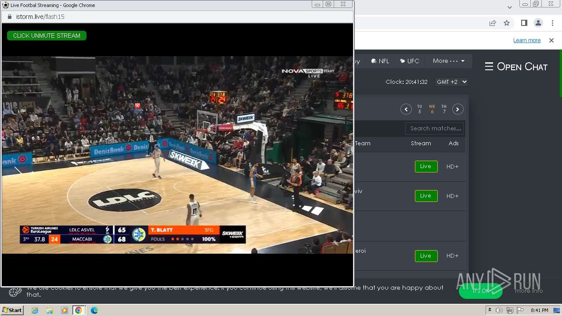This screenshot has height=316, width=562.
Task: Click the Stream column header
Action: click(421, 144)
